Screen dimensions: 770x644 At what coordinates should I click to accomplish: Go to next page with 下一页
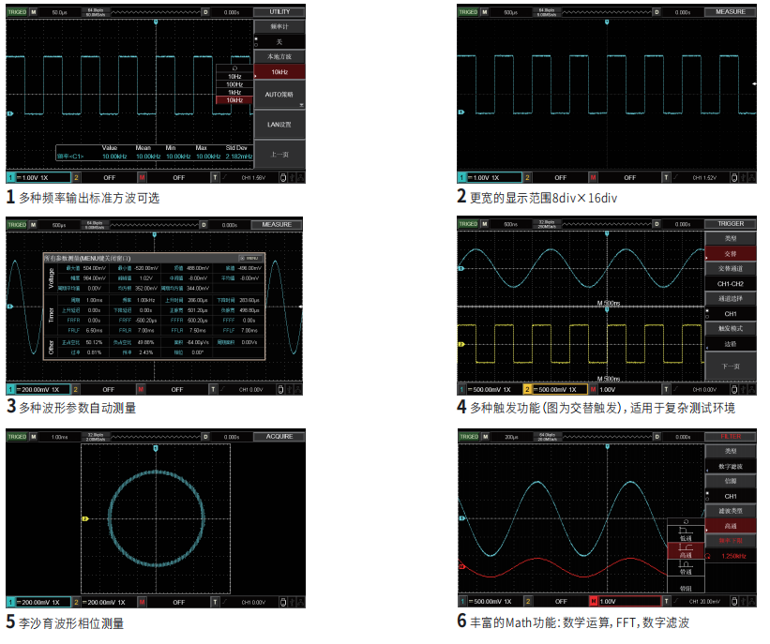click(731, 367)
